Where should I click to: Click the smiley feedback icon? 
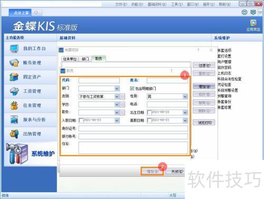click(x=244, y=12)
